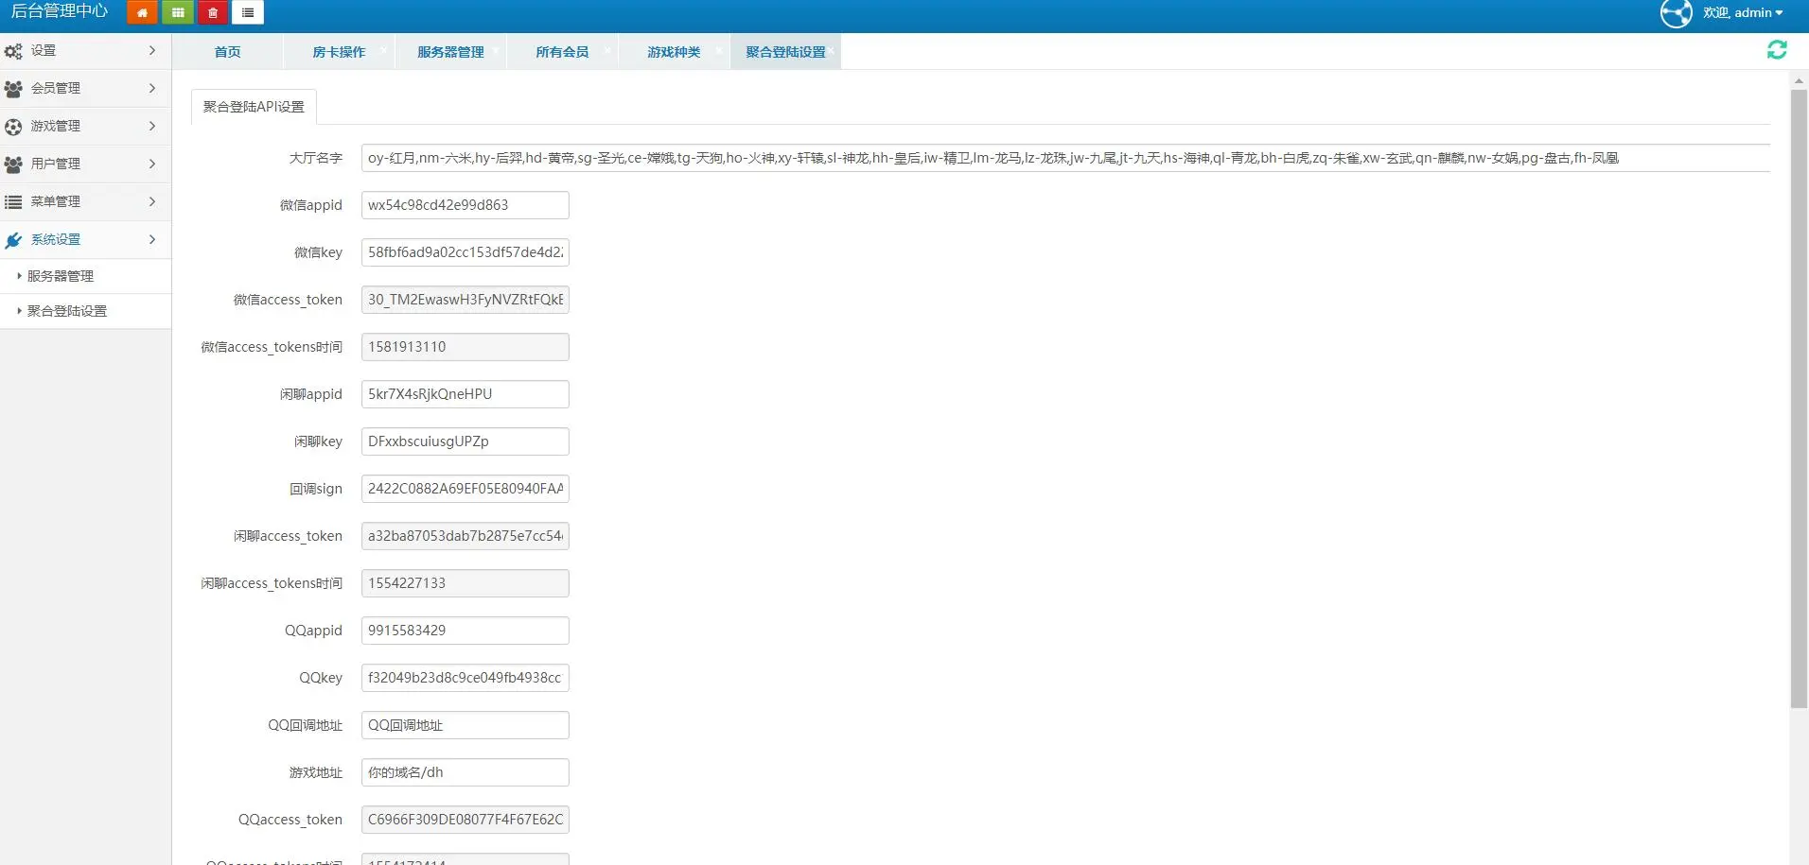
Task: Switch to the 所有会员 tab
Action: [x=562, y=52]
